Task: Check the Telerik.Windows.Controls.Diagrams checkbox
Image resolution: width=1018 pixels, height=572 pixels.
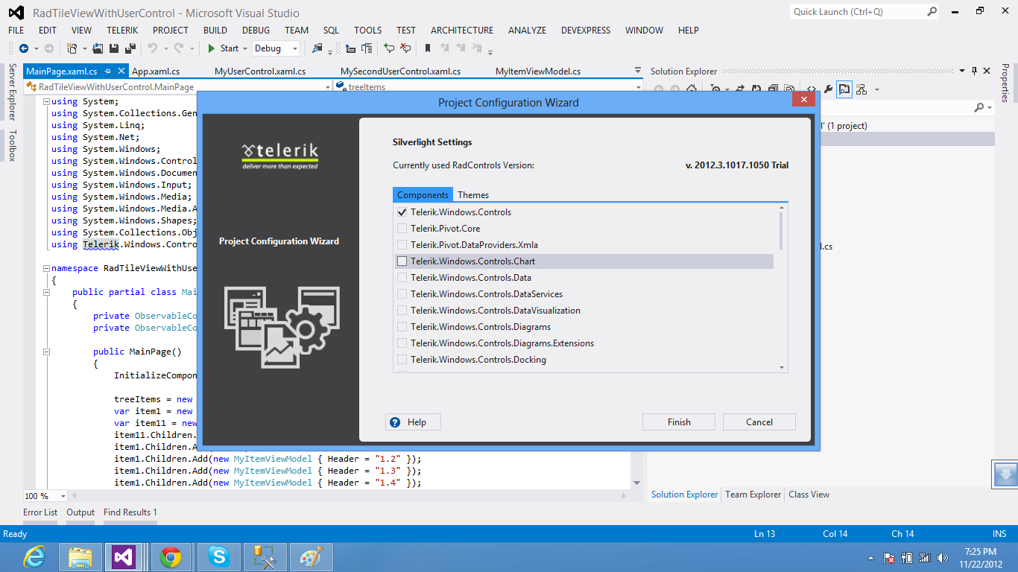Action: tap(402, 327)
